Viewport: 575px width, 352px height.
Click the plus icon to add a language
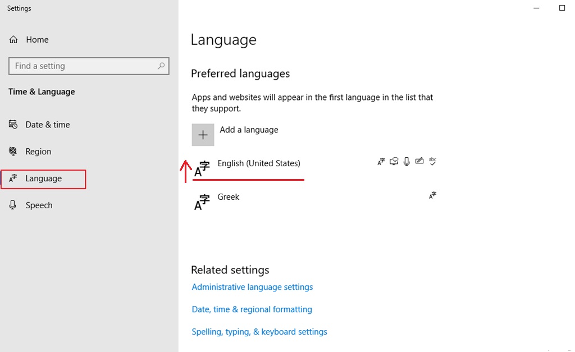click(203, 135)
